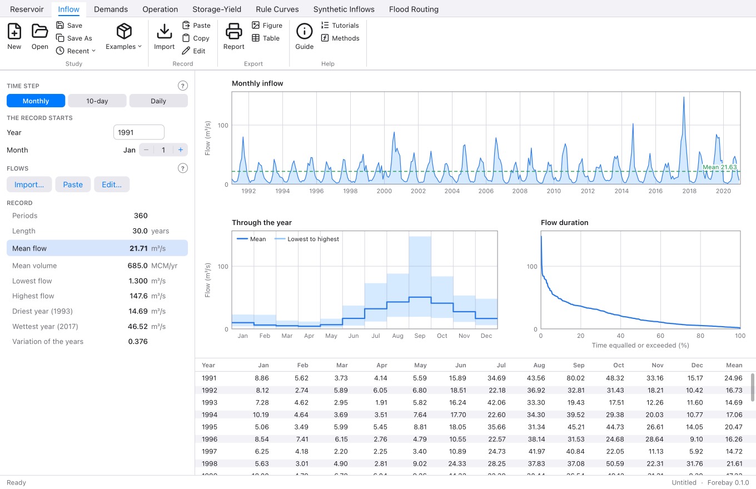This screenshot has width=756, height=489.
Task: Click the start Year input field
Action: point(139,132)
